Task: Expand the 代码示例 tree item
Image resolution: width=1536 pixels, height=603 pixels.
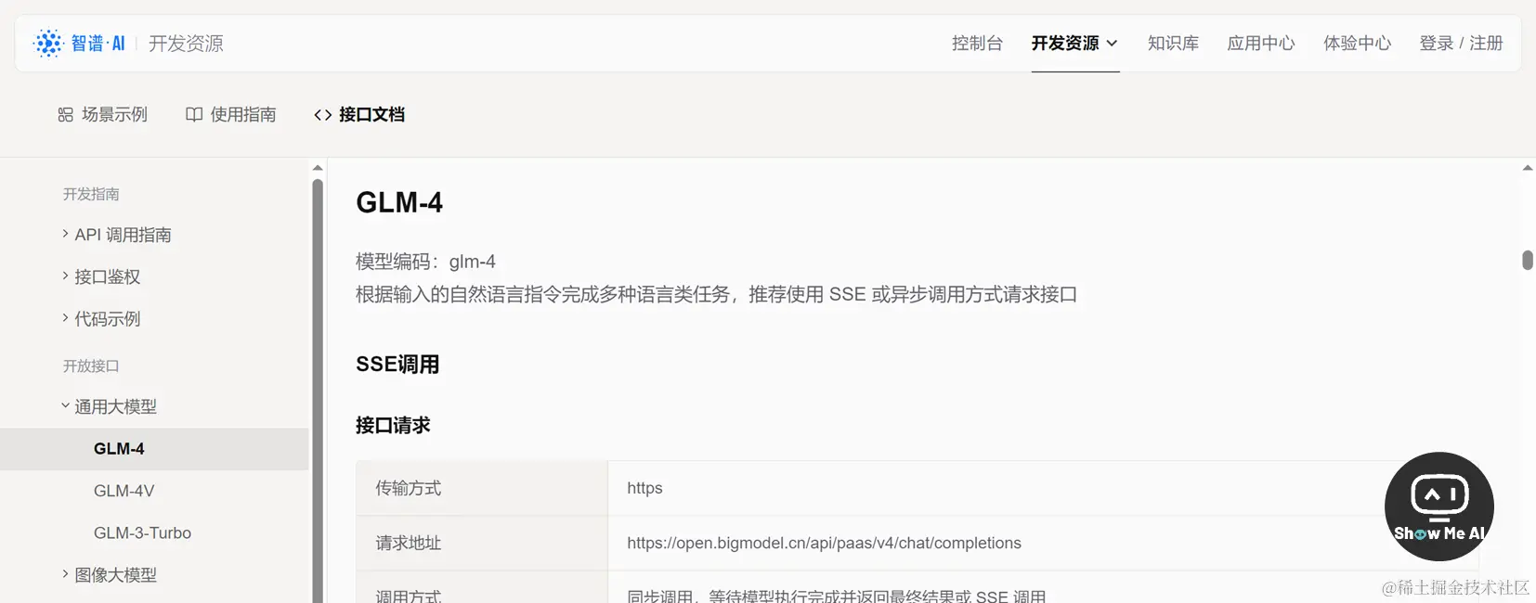Action: pos(65,317)
